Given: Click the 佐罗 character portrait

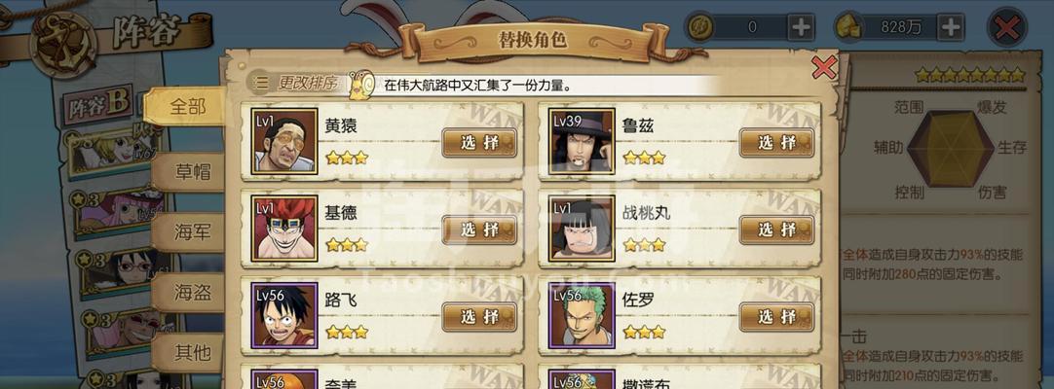Looking at the screenshot, I should click(582, 316).
